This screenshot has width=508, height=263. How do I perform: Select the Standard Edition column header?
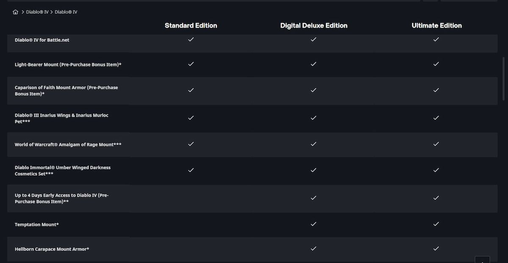tap(191, 25)
